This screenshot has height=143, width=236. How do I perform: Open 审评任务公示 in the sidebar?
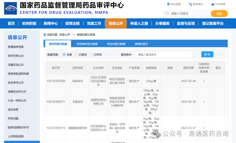[16, 56]
